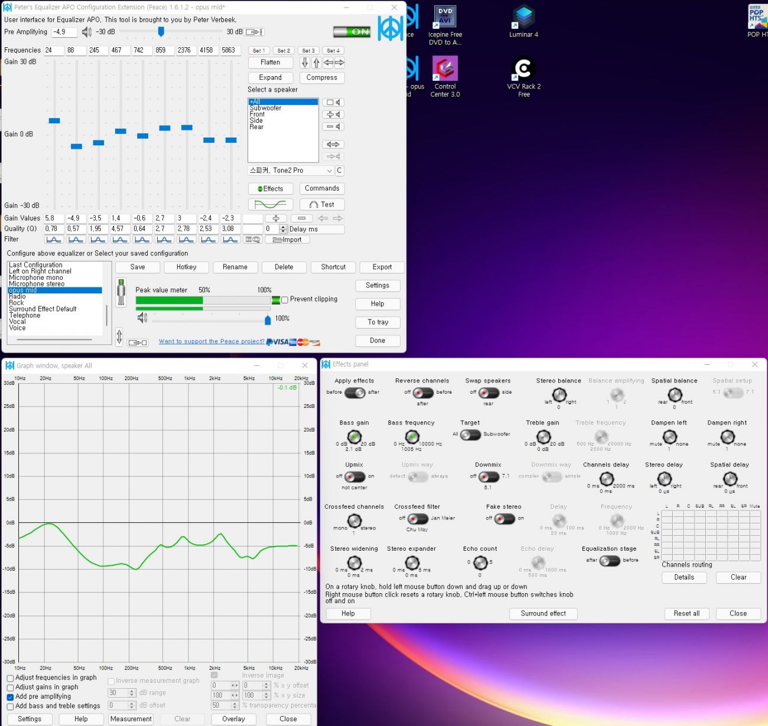
Task: Click the double-arrow copy speaker icon
Action: [x=334, y=145]
